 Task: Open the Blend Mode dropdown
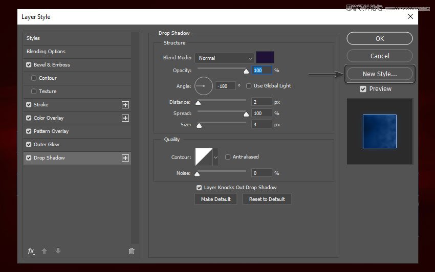click(224, 58)
